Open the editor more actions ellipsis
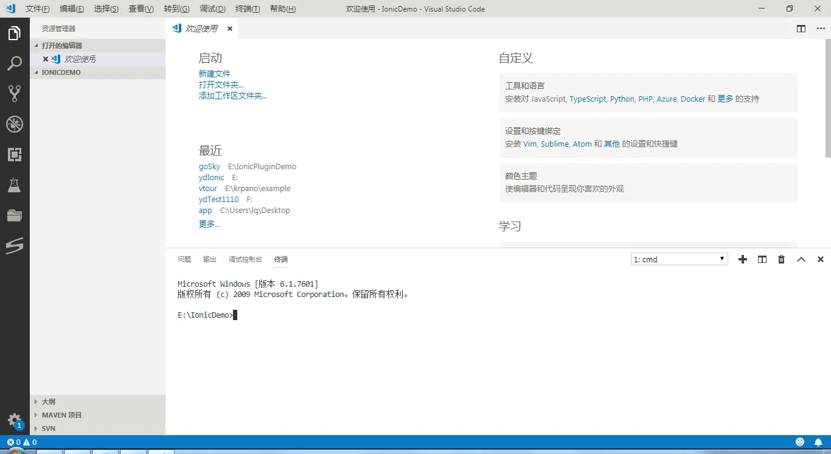 [x=819, y=29]
